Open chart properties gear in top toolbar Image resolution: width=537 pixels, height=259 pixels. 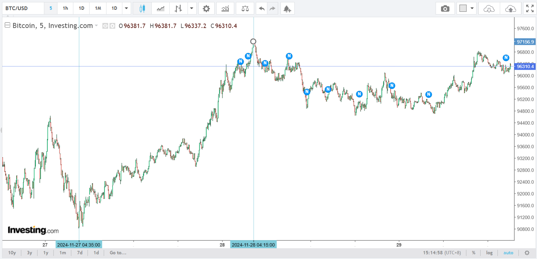[206, 8]
